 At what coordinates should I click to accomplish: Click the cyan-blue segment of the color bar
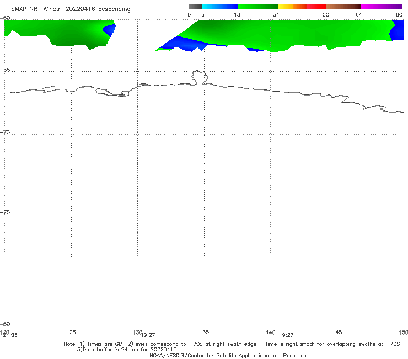pos(220,7)
